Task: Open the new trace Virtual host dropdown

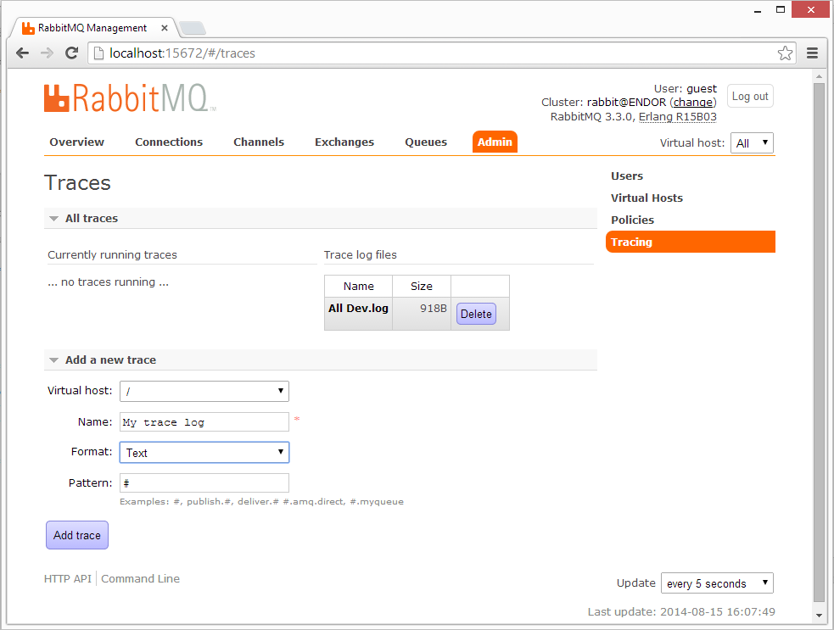Action: coord(204,391)
